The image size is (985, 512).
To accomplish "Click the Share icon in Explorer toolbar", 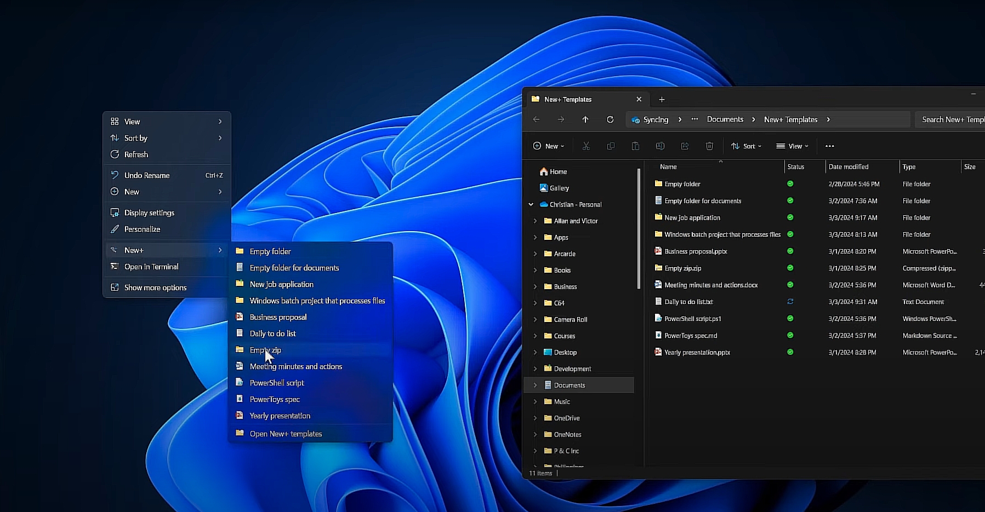I will [685, 146].
